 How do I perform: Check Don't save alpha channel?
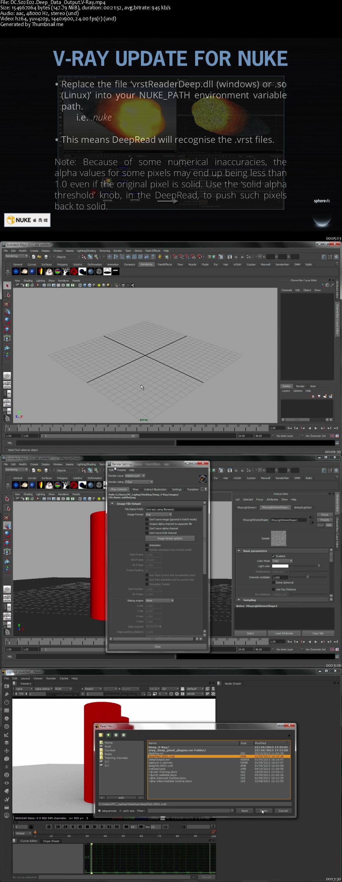coord(147,528)
